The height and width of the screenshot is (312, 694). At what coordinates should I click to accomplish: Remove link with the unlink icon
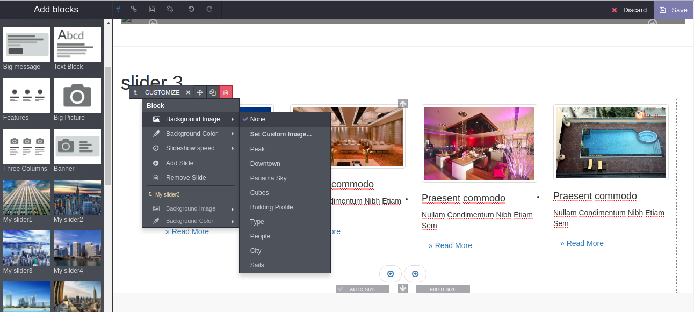coord(170,10)
